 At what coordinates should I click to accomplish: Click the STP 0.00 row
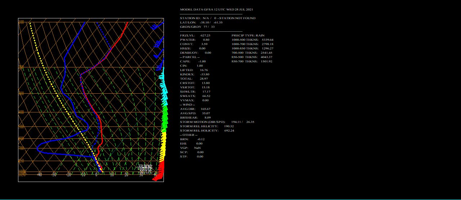pos(192,156)
